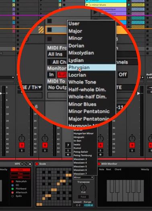Solo track 2 with its S button
The width and height of the screenshot is (152, 211).
(22, 151)
